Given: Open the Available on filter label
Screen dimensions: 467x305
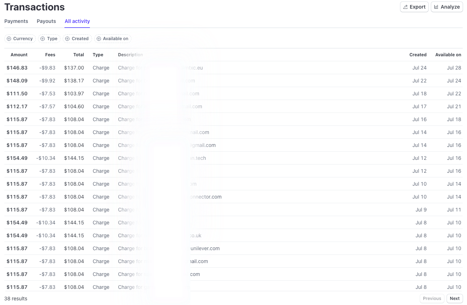Looking at the screenshot, I should [116, 39].
